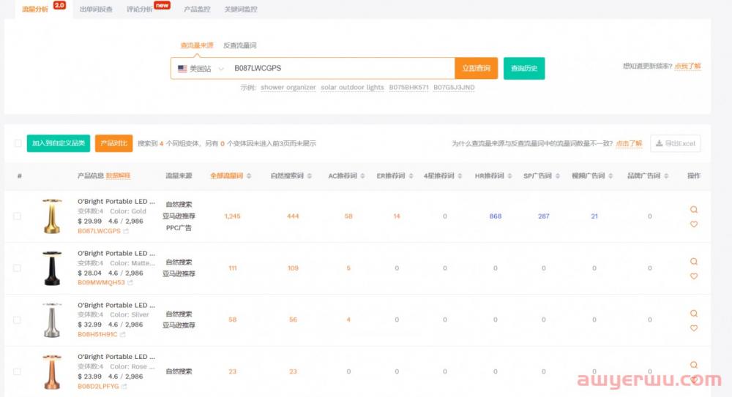The height and width of the screenshot is (397, 732).
Task: Check the box for the Silver lamp row
Action: click(x=18, y=320)
